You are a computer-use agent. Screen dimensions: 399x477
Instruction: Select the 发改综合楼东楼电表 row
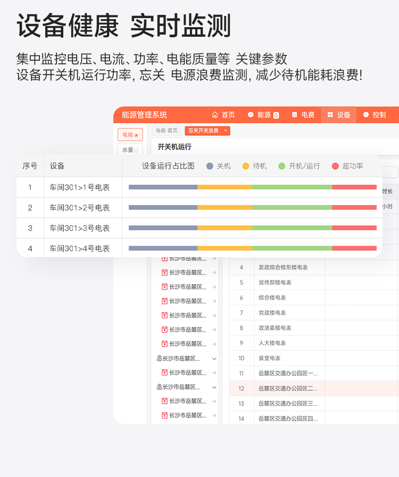click(x=314, y=267)
